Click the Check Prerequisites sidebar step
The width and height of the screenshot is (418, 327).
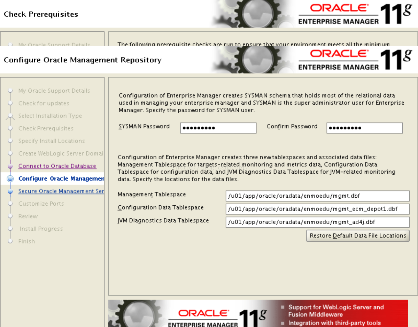click(46, 128)
